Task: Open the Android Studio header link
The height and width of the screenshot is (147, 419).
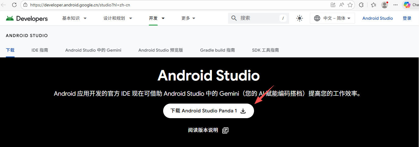Action: click(378, 18)
